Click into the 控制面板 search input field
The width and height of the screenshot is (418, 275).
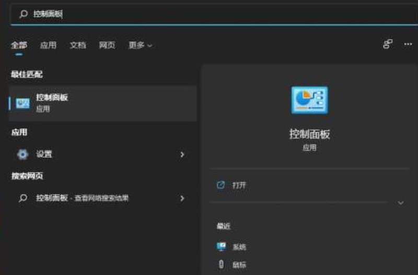pos(213,14)
